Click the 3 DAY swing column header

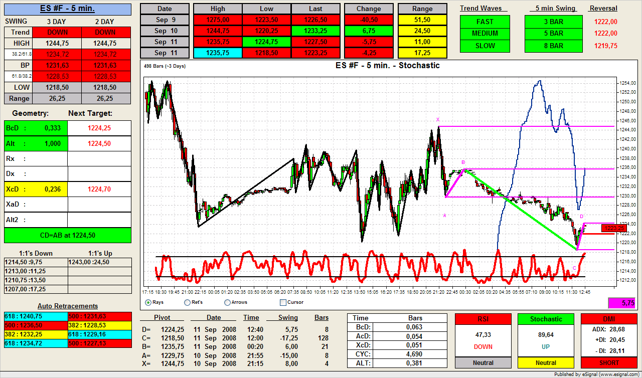tap(55, 21)
